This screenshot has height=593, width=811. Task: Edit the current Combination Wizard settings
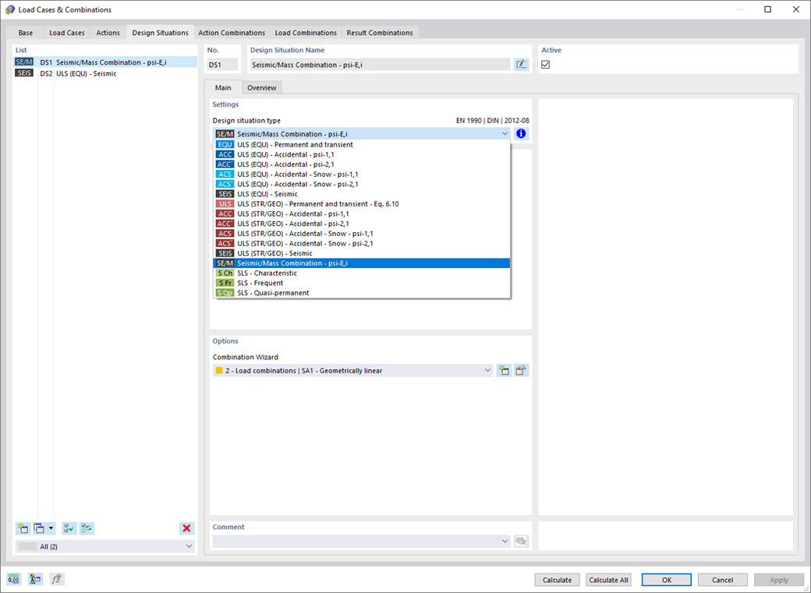click(x=521, y=370)
